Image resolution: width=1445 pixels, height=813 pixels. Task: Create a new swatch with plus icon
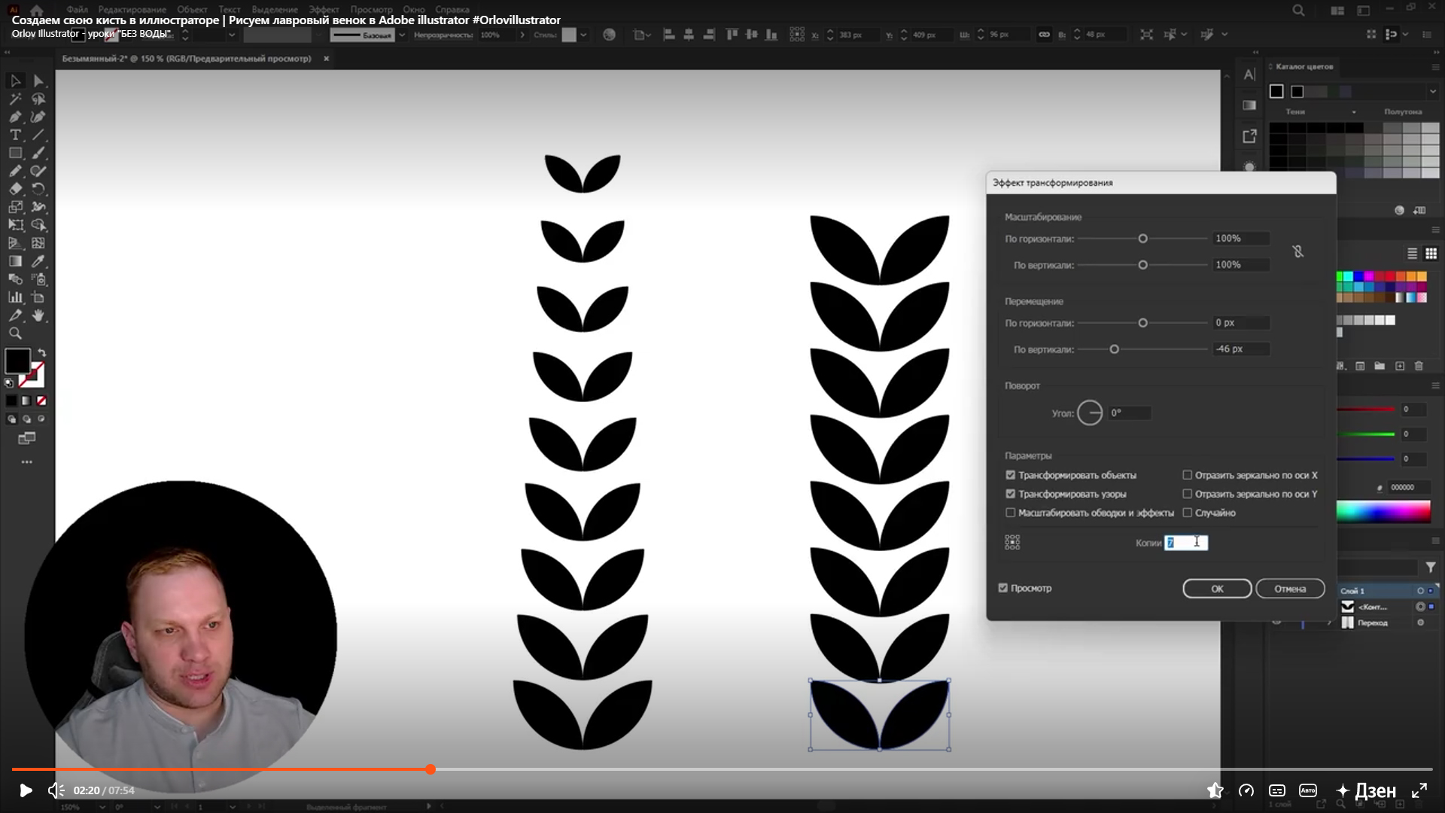1399,366
